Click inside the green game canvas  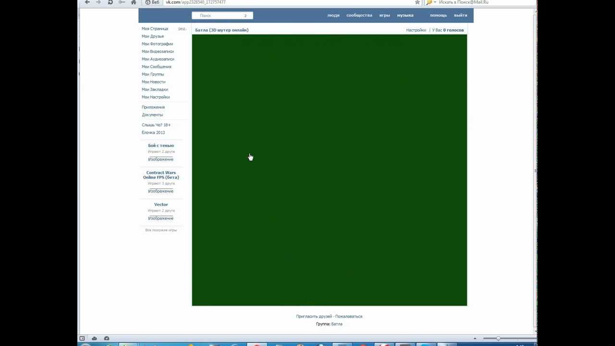click(x=329, y=170)
